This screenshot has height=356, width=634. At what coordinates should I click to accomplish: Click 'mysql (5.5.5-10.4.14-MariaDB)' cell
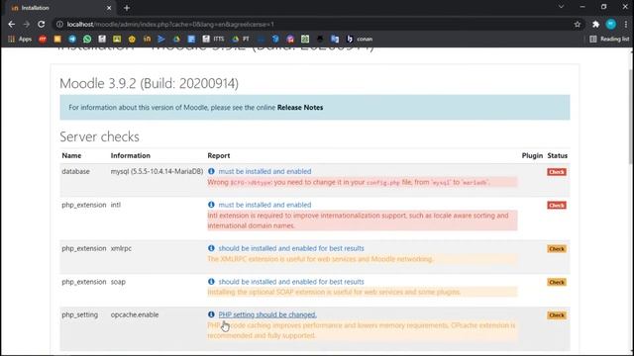(x=157, y=171)
